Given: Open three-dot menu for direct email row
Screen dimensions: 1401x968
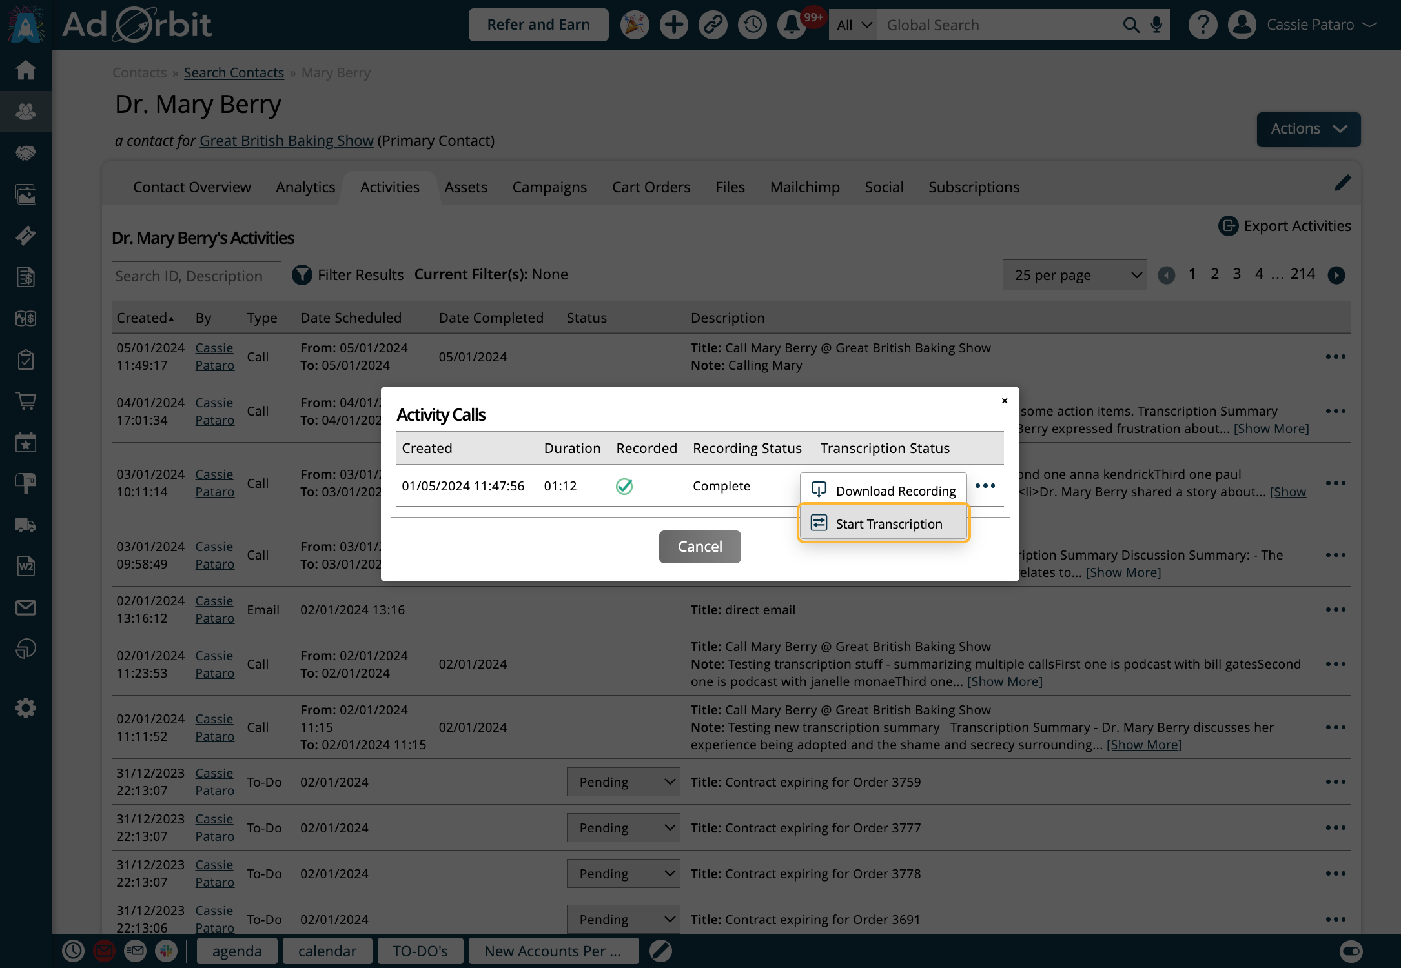Looking at the screenshot, I should [x=1335, y=609].
